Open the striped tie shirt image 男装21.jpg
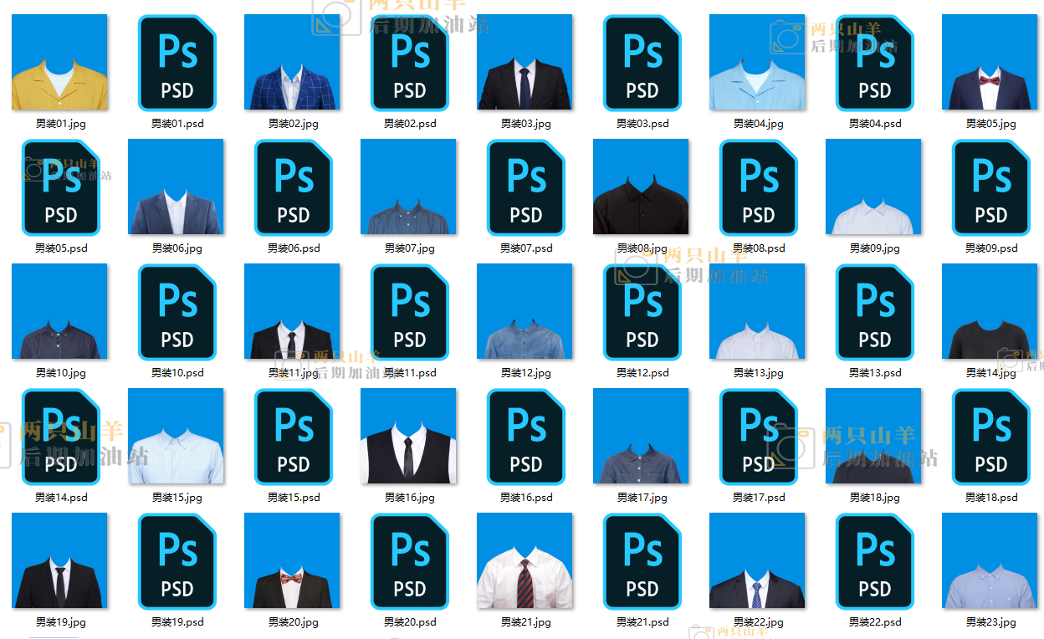 [x=525, y=561]
